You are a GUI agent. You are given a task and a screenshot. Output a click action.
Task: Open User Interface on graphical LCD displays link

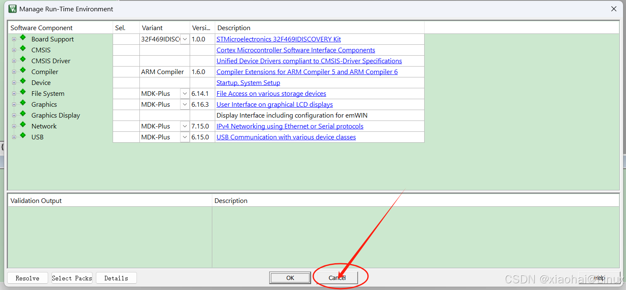(x=275, y=105)
